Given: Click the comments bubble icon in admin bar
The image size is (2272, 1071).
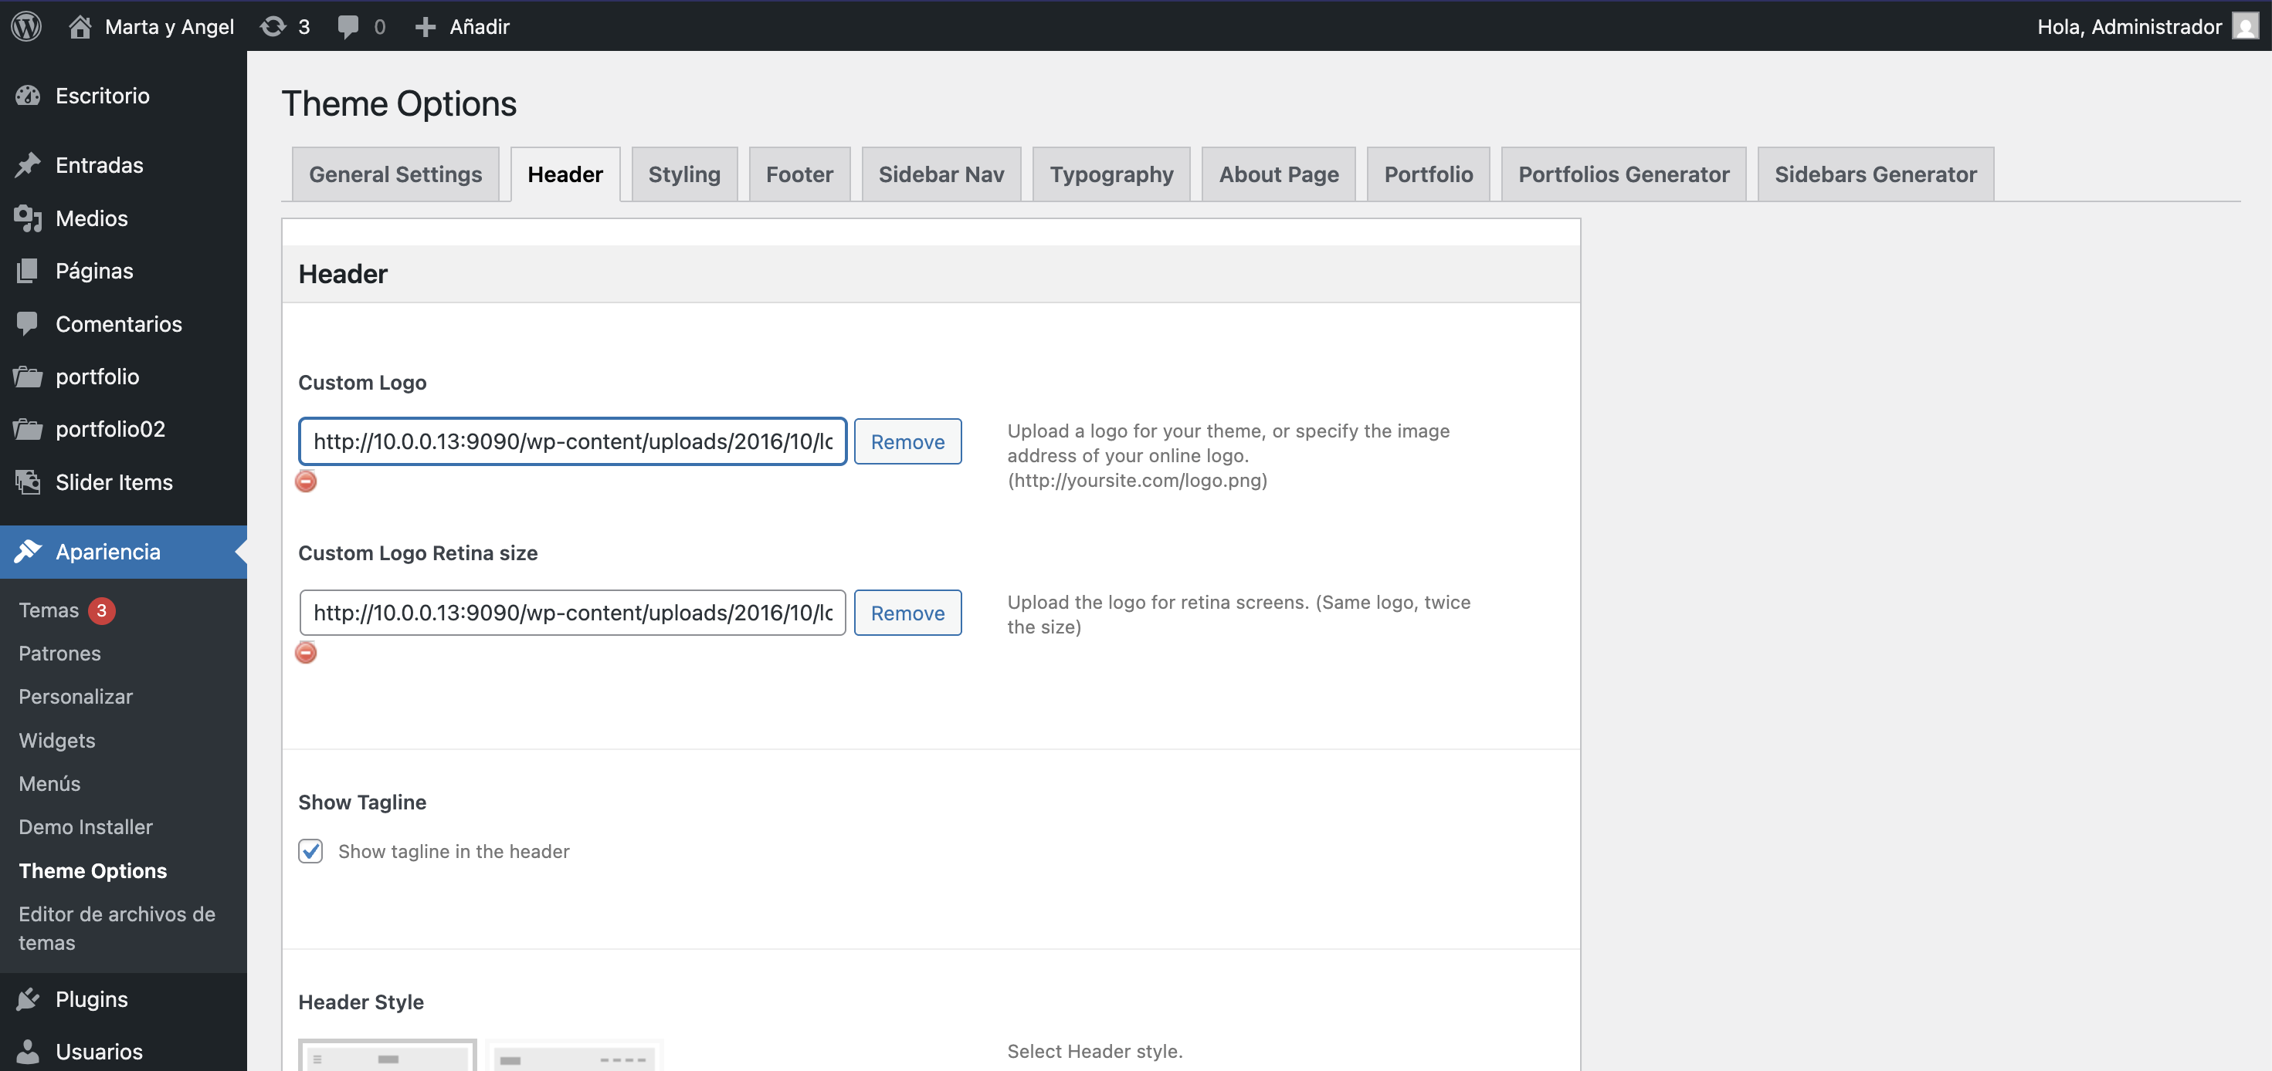Looking at the screenshot, I should pos(348,26).
